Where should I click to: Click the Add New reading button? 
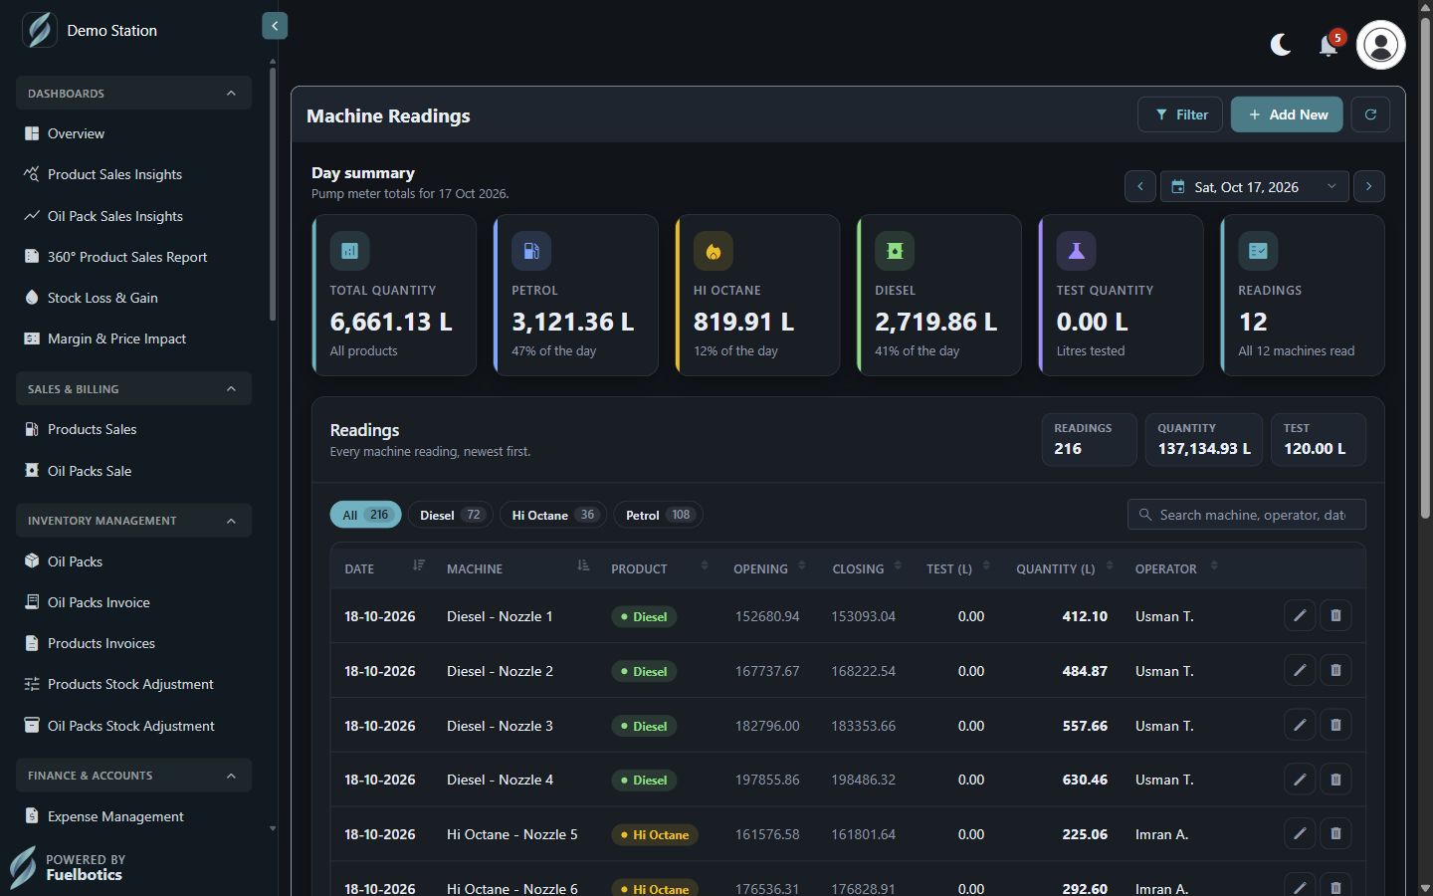tap(1287, 114)
